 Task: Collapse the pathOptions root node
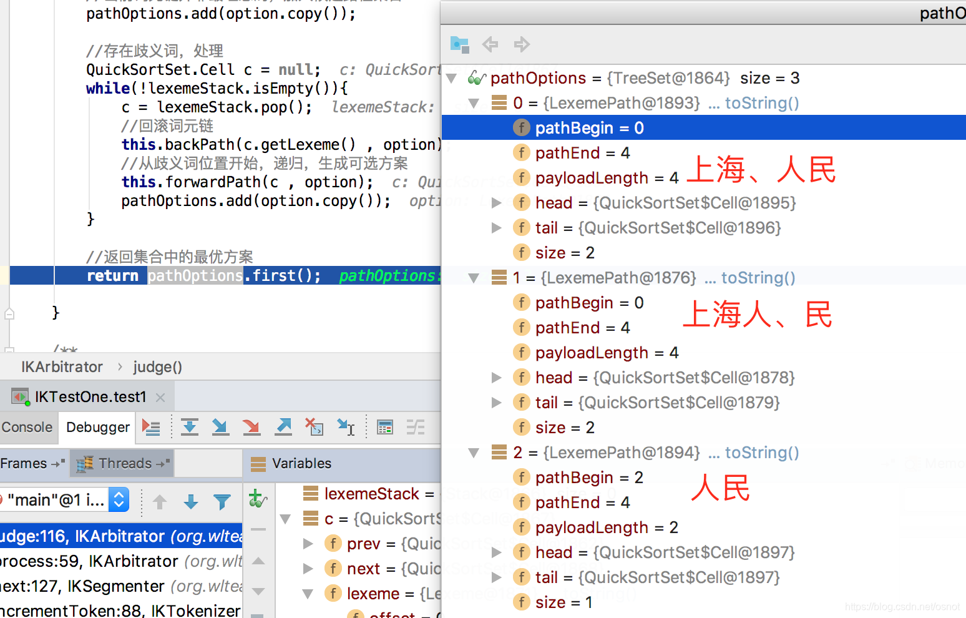pos(452,79)
